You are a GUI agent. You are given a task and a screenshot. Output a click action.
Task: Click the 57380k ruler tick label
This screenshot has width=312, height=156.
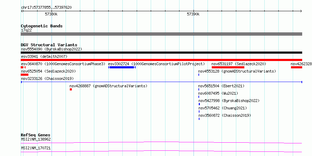[x=51, y=14]
